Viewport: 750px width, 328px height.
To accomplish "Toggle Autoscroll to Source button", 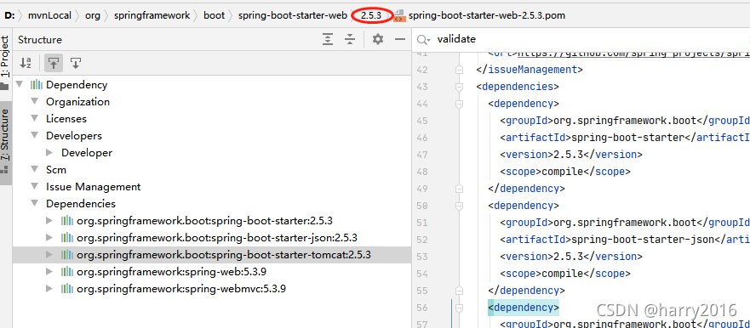I will tap(54, 63).
